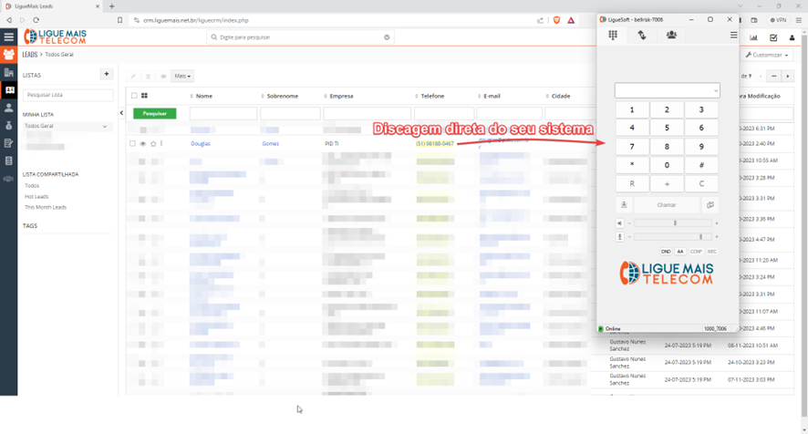Open the Leads people icon in sidebar
808x434 pixels.
coord(9,54)
